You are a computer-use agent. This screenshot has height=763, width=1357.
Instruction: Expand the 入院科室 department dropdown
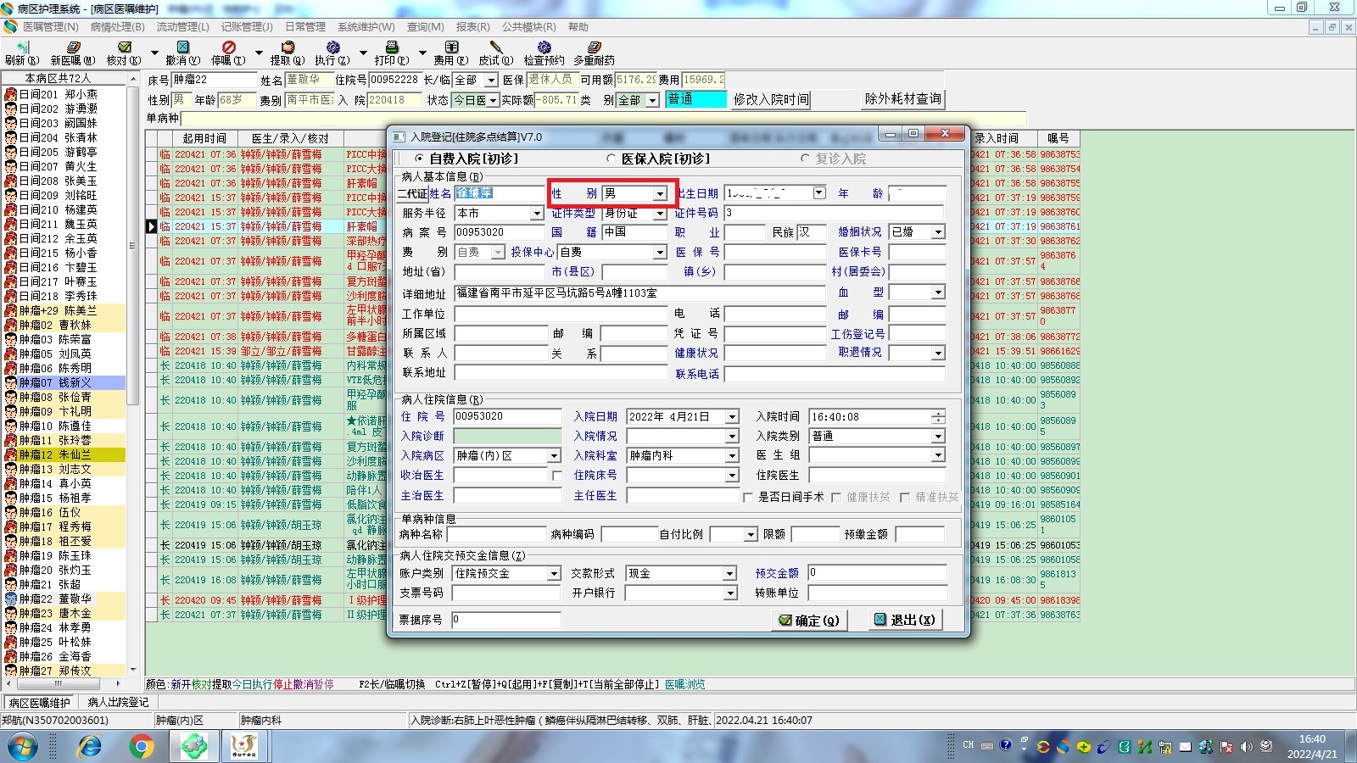(x=732, y=456)
